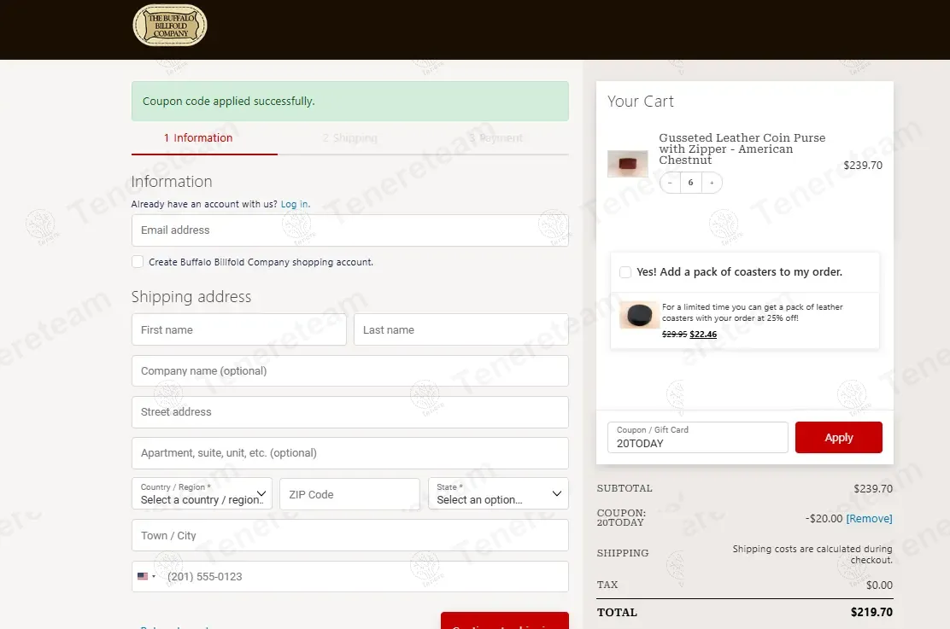Image resolution: width=950 pixels, height=629 pixels.
Task: Click the Coupon / Gift Card input
Action: coord(697,437)
